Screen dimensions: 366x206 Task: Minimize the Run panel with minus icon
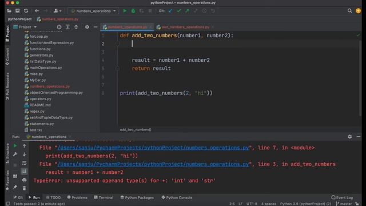tap(358, 137)
